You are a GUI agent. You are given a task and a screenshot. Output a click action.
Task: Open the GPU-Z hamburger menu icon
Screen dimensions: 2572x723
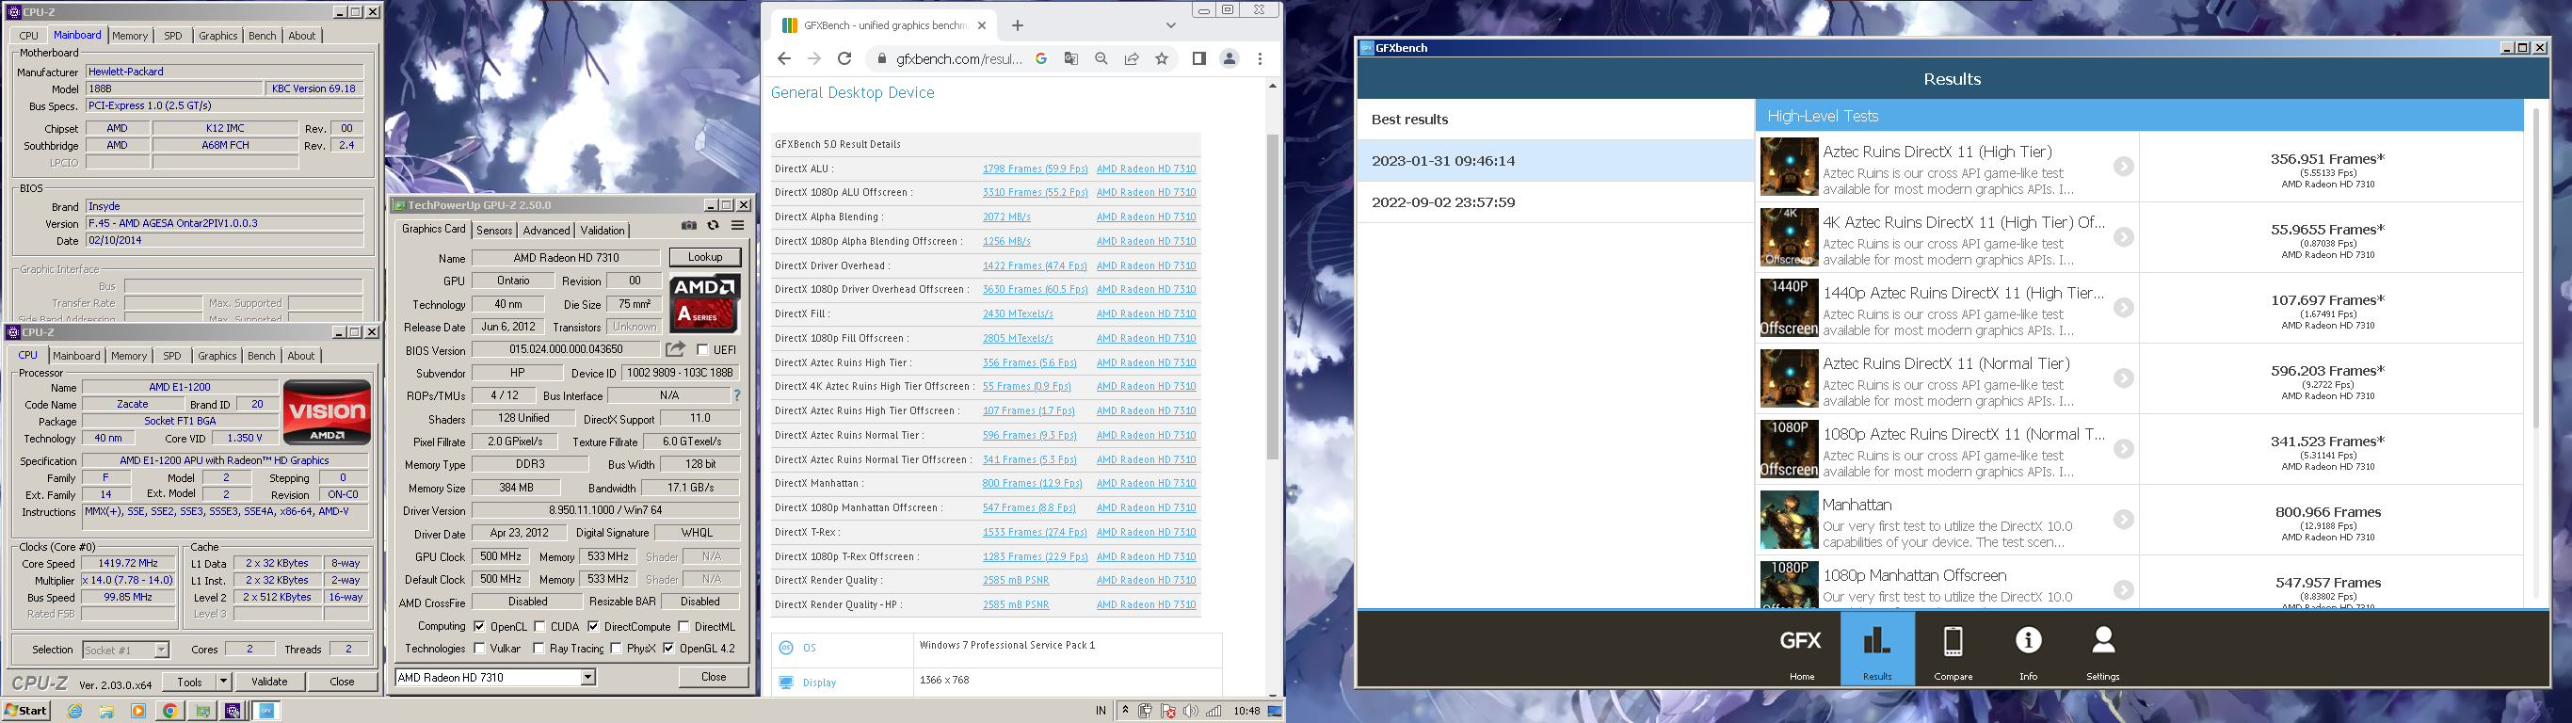[x=738, y=226]
